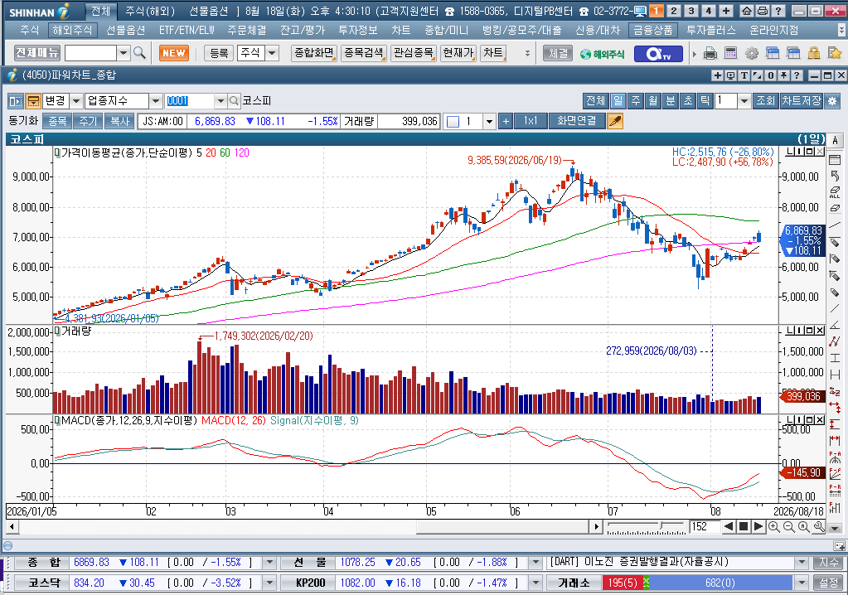Select the 주 weekly period toggle
The height and width of the screenshot is (595, 848).
point(636,100)
